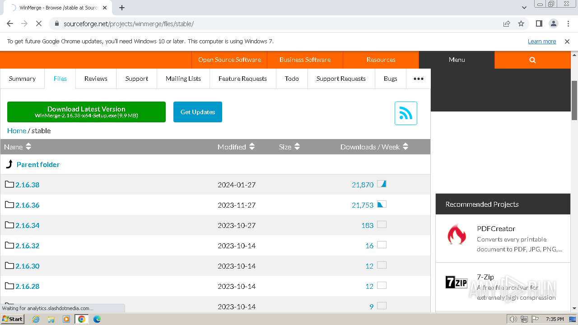
Task: Click the RSS feed icon
Action: 406,113
